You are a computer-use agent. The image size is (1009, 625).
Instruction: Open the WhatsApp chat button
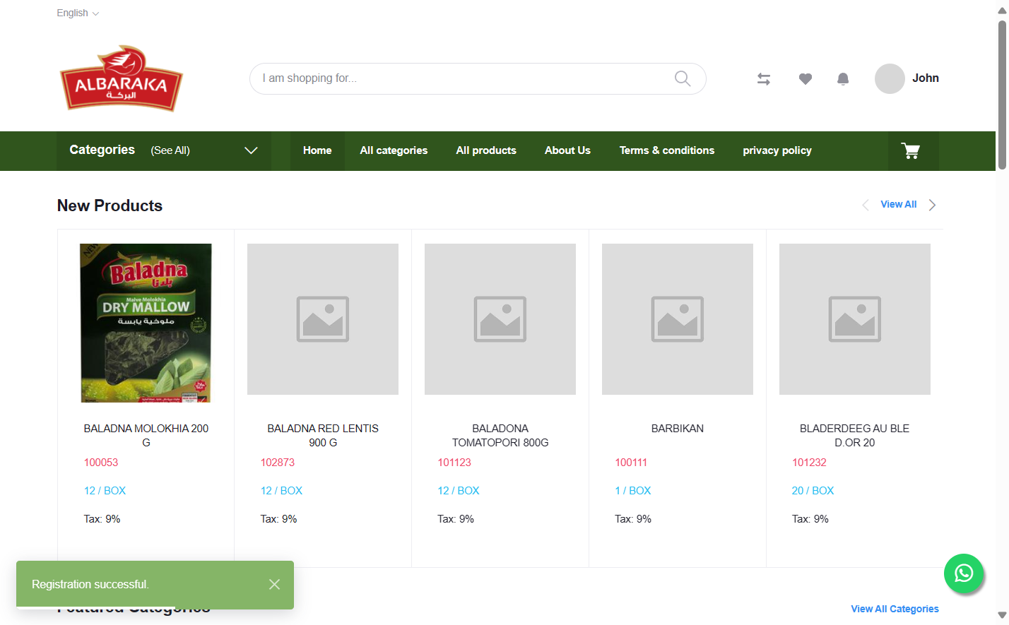pos(964,573)
